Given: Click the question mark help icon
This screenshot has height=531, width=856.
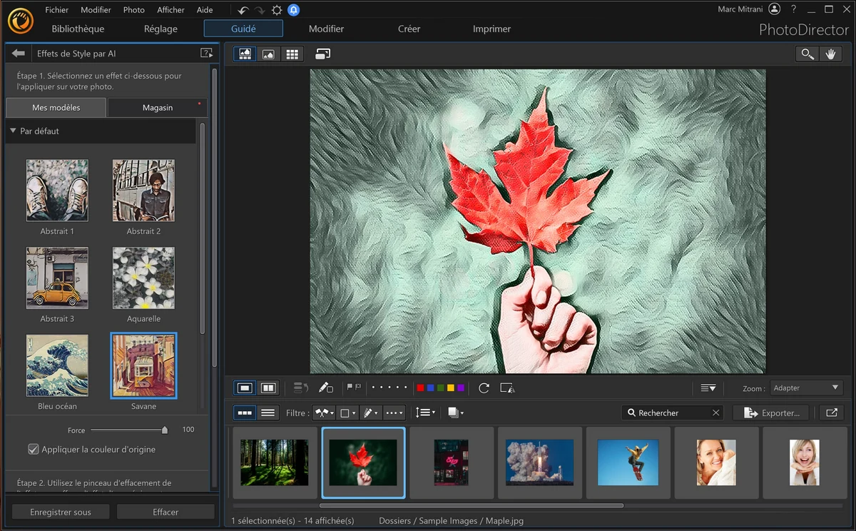Looking at the screenshot, I should click(793, 9).
